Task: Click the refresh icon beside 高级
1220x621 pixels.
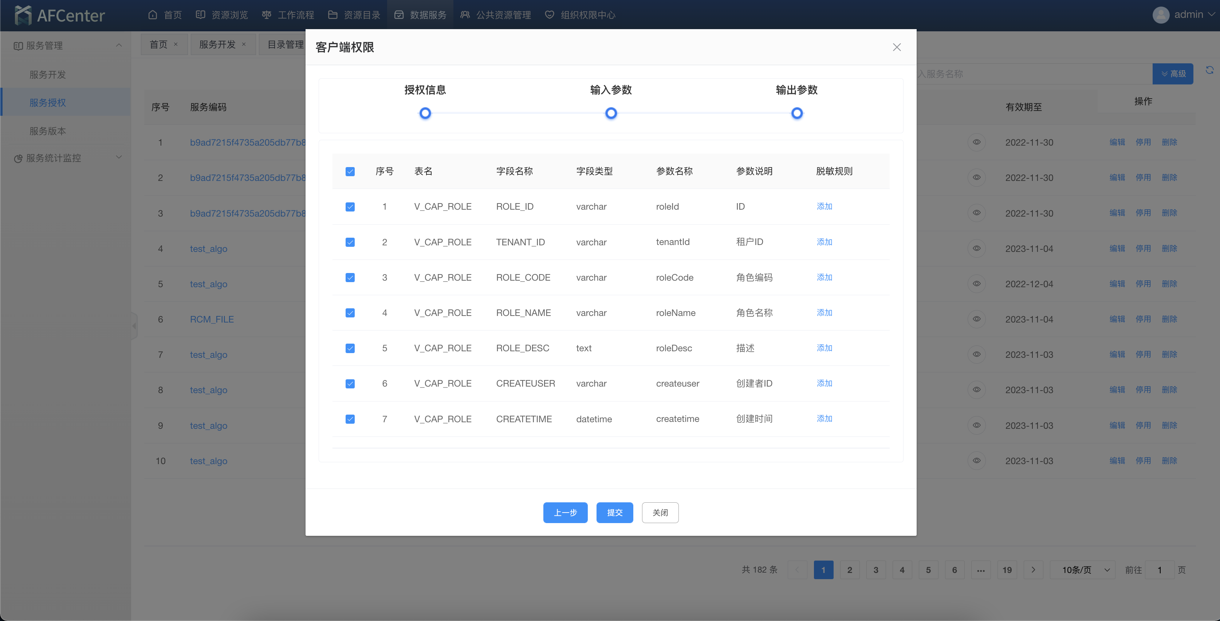Action: click(1209, 70)
